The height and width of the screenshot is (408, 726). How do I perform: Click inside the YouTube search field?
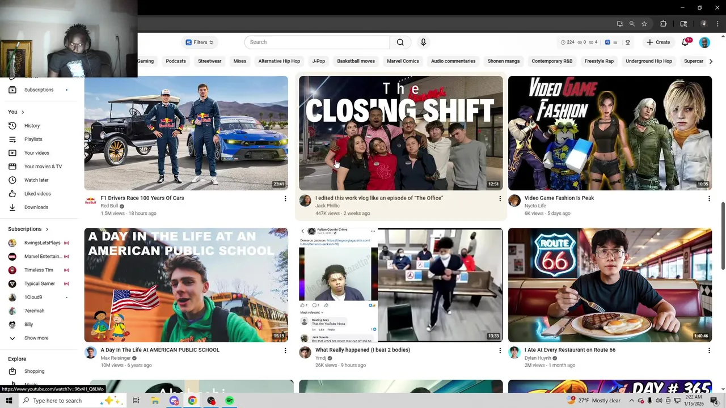(x=318, y=42)
